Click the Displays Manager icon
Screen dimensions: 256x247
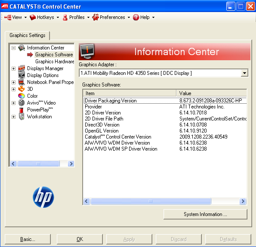22,68
